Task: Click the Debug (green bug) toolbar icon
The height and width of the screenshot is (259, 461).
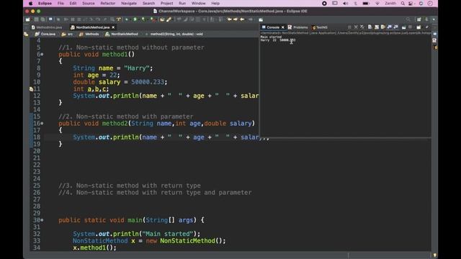Action: (x=127, y=19)
